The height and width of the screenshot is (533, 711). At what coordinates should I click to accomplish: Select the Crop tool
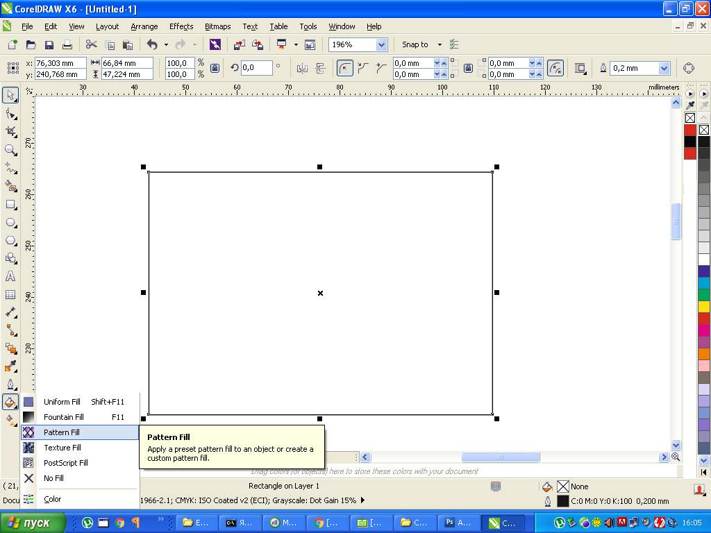point(10,132)
